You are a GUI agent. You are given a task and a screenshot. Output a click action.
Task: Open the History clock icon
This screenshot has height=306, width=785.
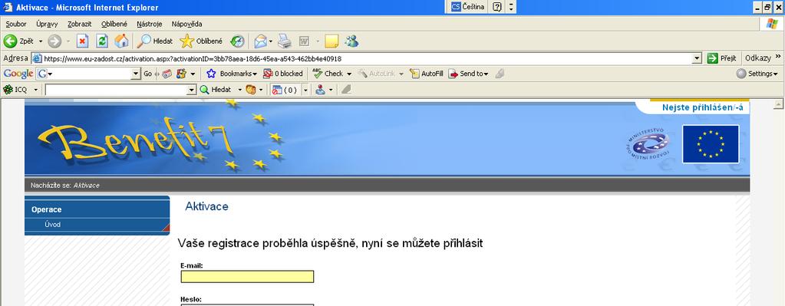(237, 41)
